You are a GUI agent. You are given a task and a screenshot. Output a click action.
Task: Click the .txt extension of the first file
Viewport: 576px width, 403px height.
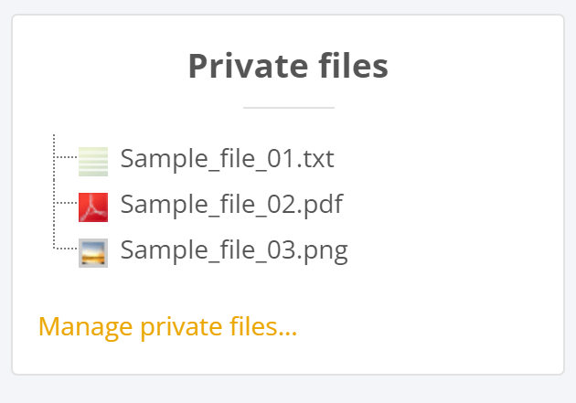317,160
